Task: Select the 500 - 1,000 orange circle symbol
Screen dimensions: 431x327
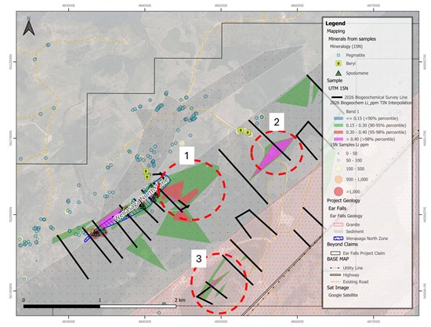Action: 339,180
